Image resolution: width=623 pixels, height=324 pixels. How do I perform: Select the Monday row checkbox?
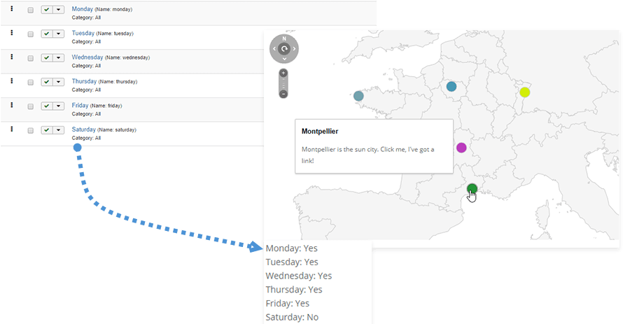(x=31, y=10)
